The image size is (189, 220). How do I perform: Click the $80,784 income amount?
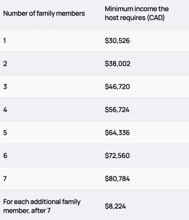[x=117, y=179]
